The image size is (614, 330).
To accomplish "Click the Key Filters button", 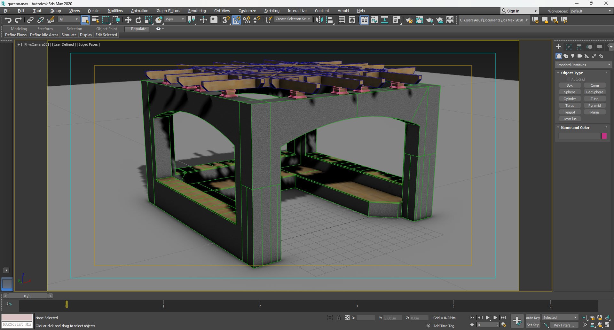I will pos(564,325).
